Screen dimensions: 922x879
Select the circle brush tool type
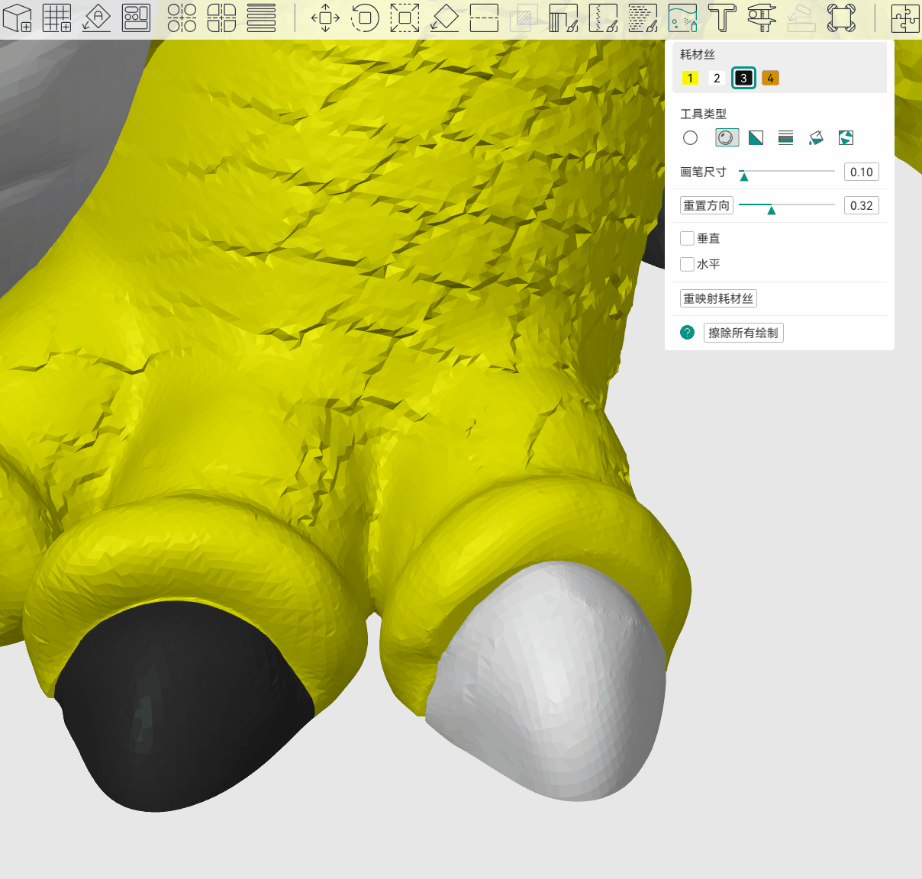[690, 137]
